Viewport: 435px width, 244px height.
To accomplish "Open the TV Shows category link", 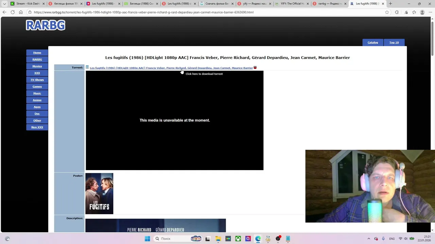I will coord(37,80).
